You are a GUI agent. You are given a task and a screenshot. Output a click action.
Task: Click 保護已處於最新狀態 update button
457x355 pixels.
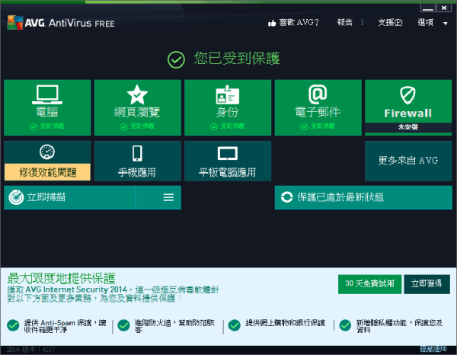(363, 197)
